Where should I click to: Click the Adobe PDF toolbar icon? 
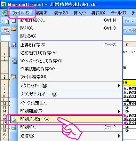click(7, 30)
